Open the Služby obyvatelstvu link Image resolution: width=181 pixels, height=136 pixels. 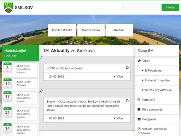pyautogui.click(x=158, y=90)
